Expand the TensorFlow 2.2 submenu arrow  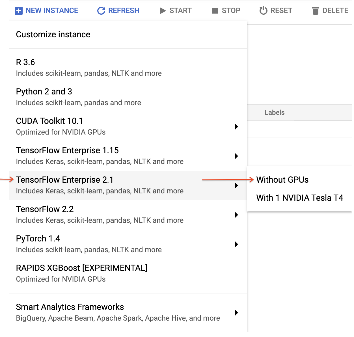236,215
